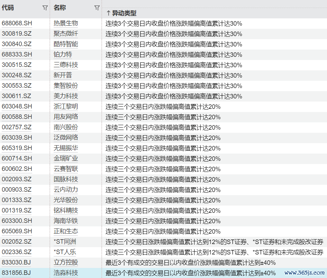
Task: Open stock name 用友网络
Action: (x=66, y=117)
